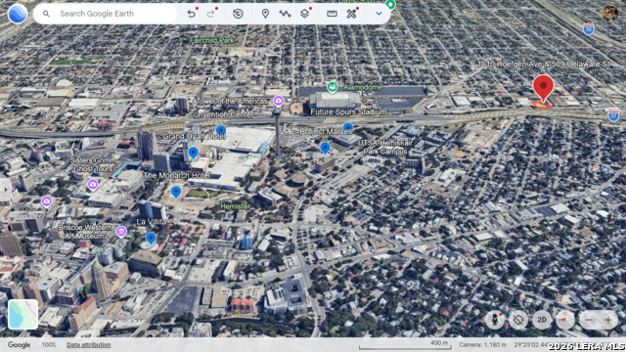Open the Street View pegman
The image size is (626, 352).
(495, 320)
